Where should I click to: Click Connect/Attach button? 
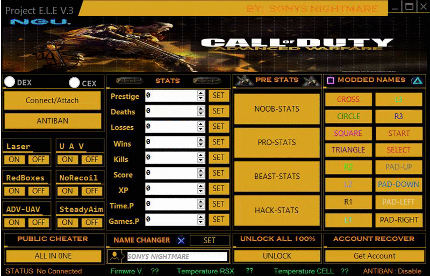(x=52, y=100)
